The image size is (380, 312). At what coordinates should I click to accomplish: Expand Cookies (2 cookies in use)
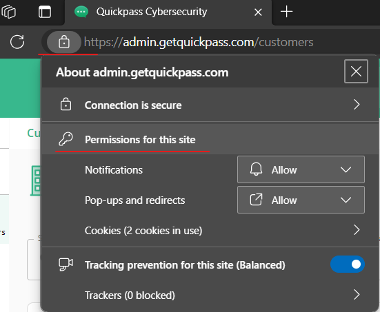click(210, 230)
